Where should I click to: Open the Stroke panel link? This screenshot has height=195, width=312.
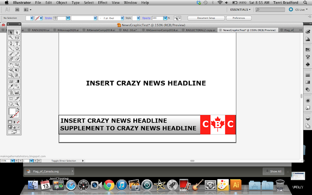(48, 18)
